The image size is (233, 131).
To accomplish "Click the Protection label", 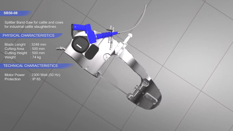I will (13, 79).
